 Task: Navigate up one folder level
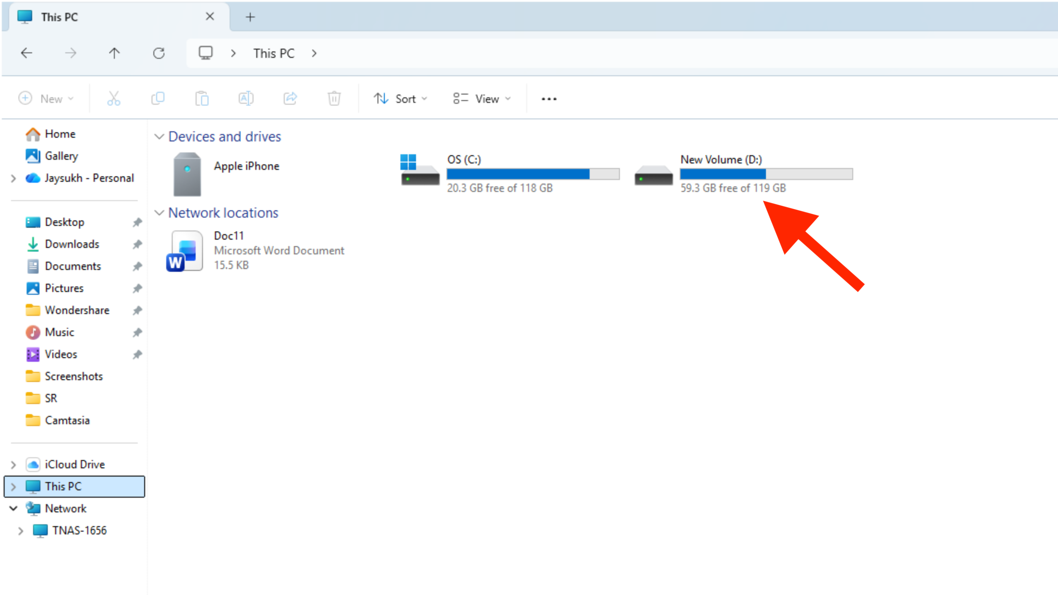pyautogui.click(x=114, y=53)
